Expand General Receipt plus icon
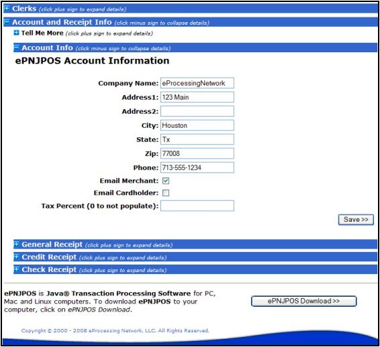Screen dimensions: 380x347 (16, 244)
